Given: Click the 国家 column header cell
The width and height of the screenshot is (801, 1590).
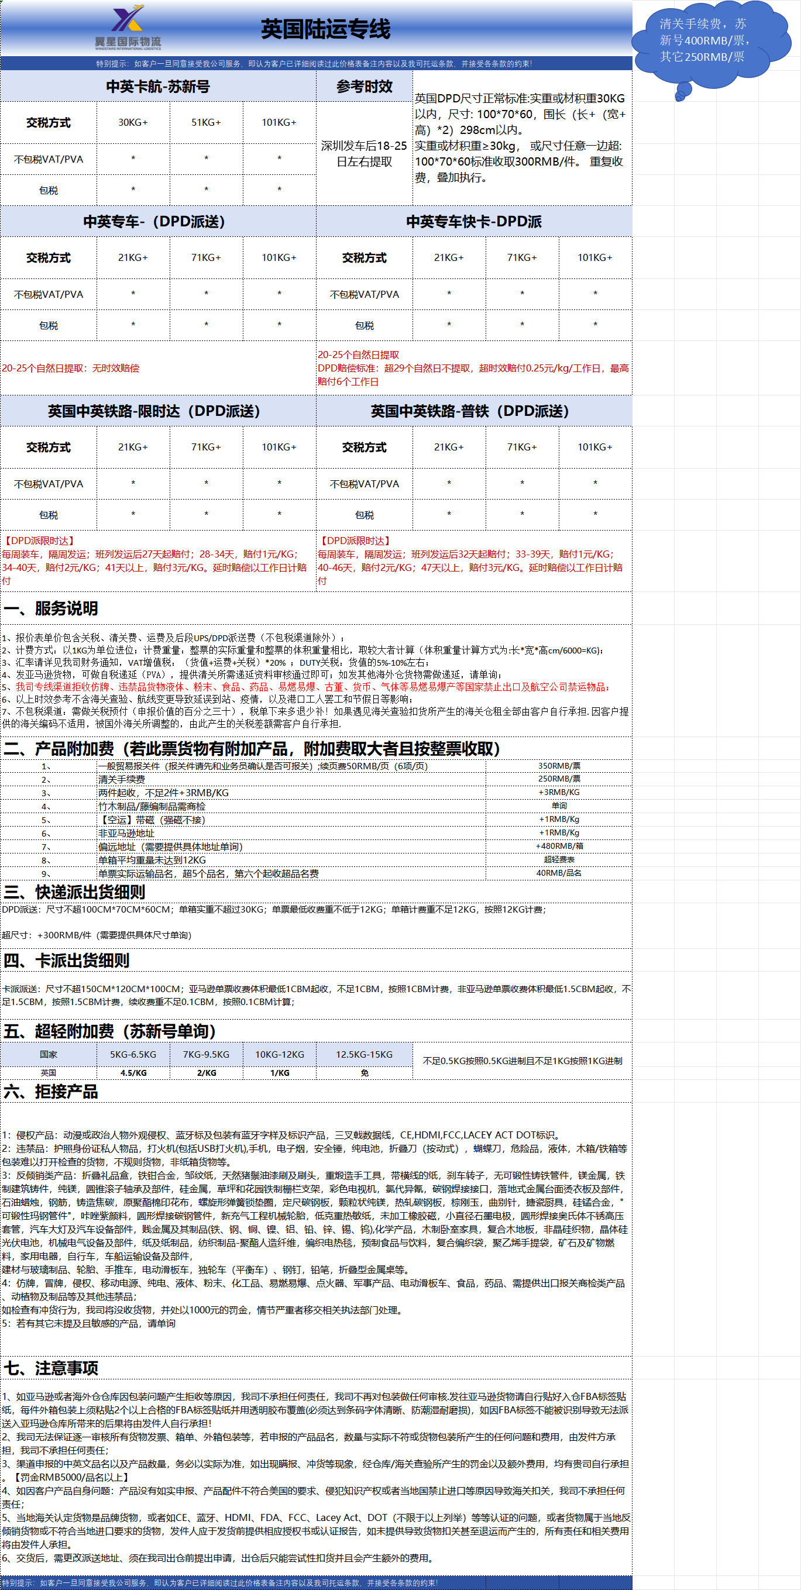Looking at the screenshot, I should [x=48, y=1055].
